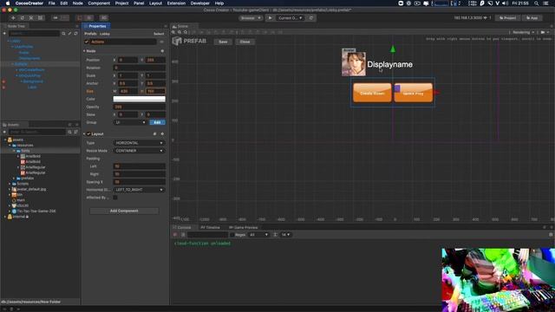This screenshot has height=312, width=555.
Task: Click the Displayname label in scene
Action: click(x=389, y=64)
